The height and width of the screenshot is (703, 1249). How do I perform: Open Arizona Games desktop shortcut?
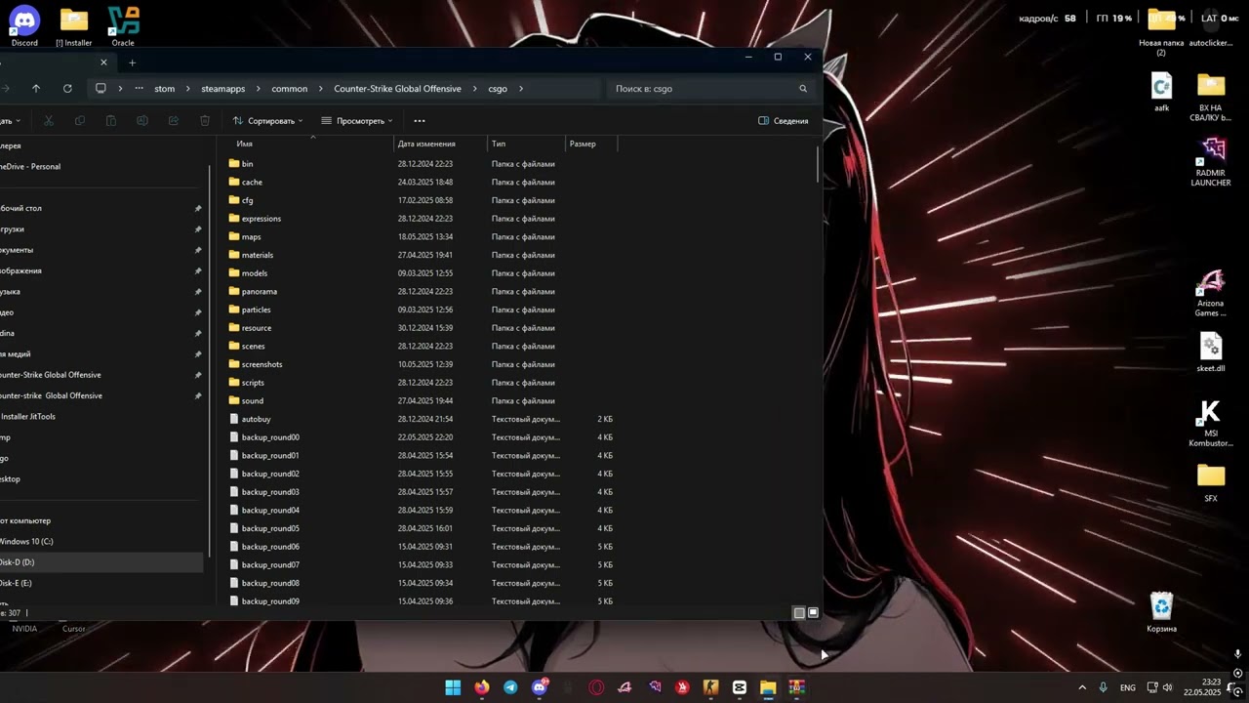click(x=1211, y=293)
